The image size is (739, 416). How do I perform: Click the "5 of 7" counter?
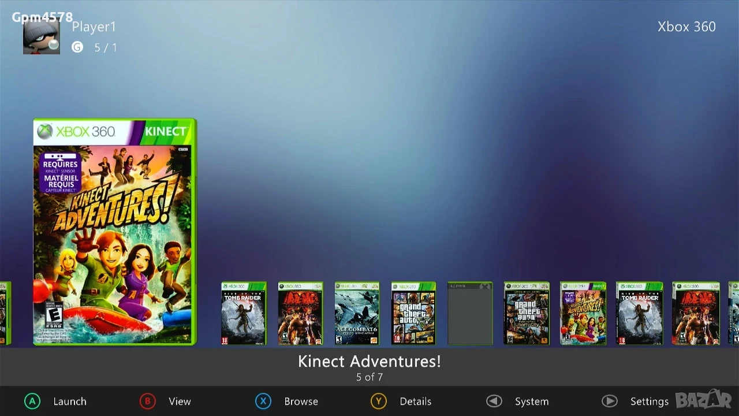[x=369, y=377]
